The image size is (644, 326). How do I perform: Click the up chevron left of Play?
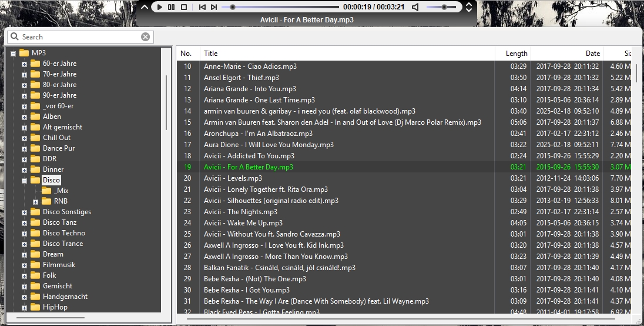pos(145,7)
